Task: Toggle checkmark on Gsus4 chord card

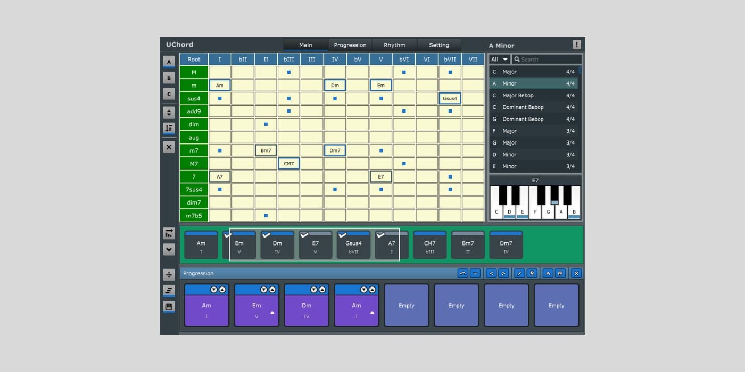Action: (x=343, y=235)
